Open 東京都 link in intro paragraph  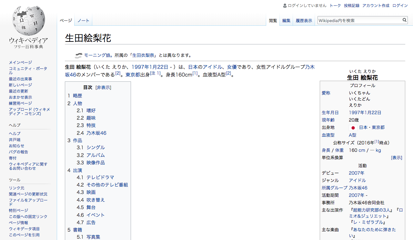tap(133, 75)
